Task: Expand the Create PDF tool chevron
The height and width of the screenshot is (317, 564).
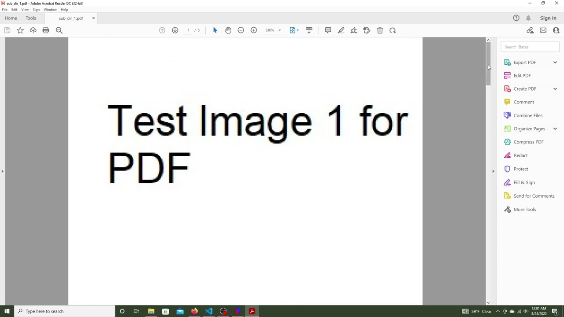Action: 555,89
